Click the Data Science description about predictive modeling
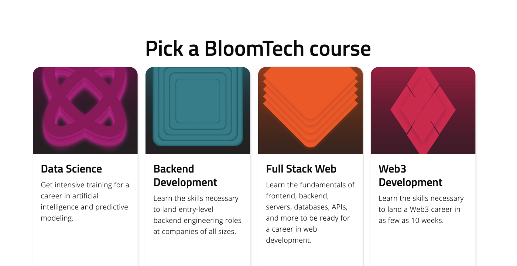This screenshot has height=266, width=517. coord(85,201)
